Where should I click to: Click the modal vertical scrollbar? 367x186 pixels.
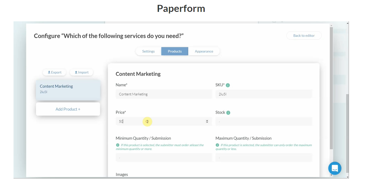point(331,89)
